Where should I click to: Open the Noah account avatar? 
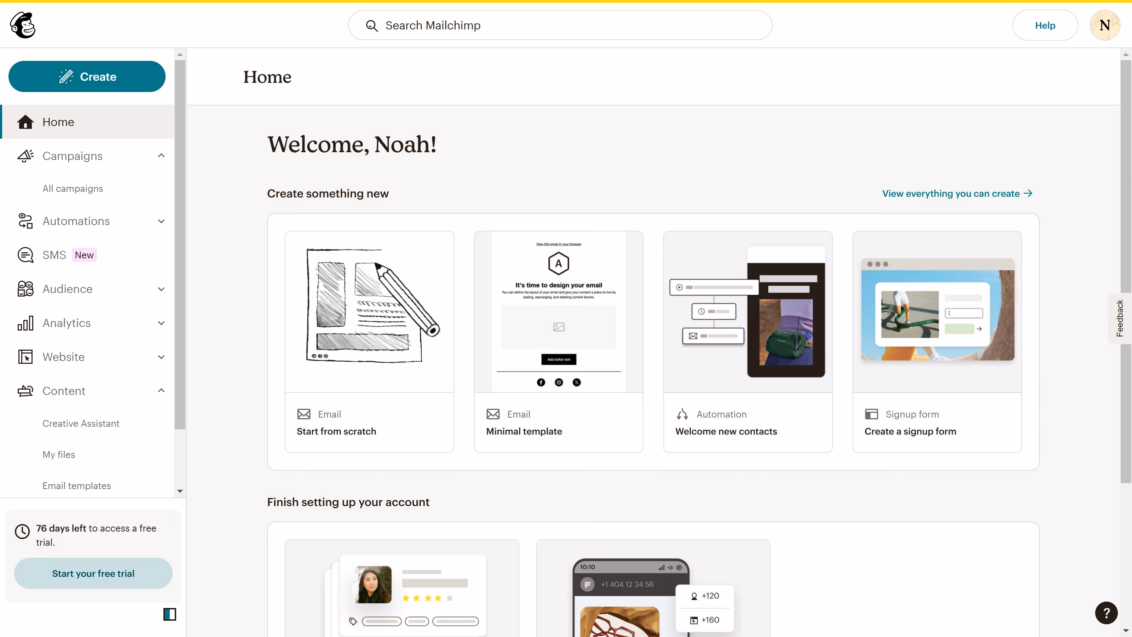pyautogui.click(x=1104, y=25)
